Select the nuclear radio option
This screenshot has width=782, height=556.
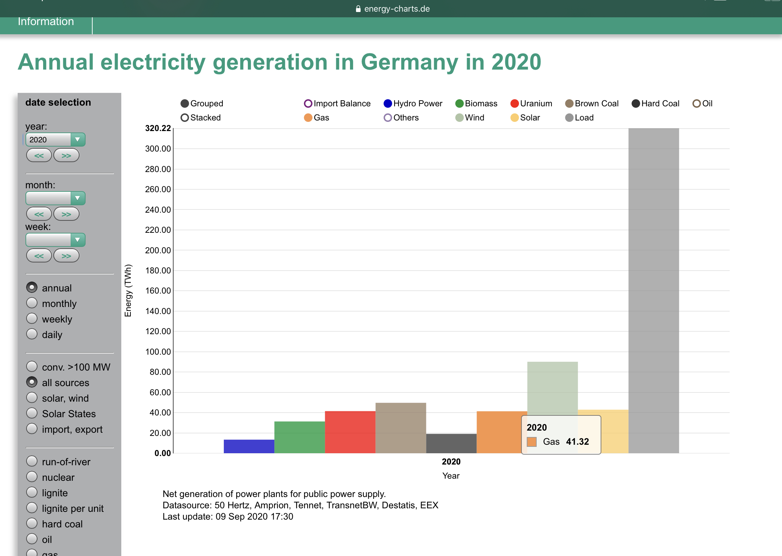(32, 477)
